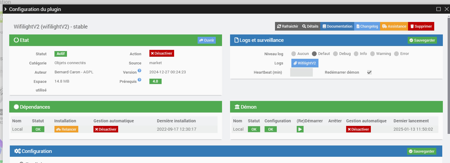The image size is (450, 163).
Task: Start the daemon with the play button
Action: 300,129
